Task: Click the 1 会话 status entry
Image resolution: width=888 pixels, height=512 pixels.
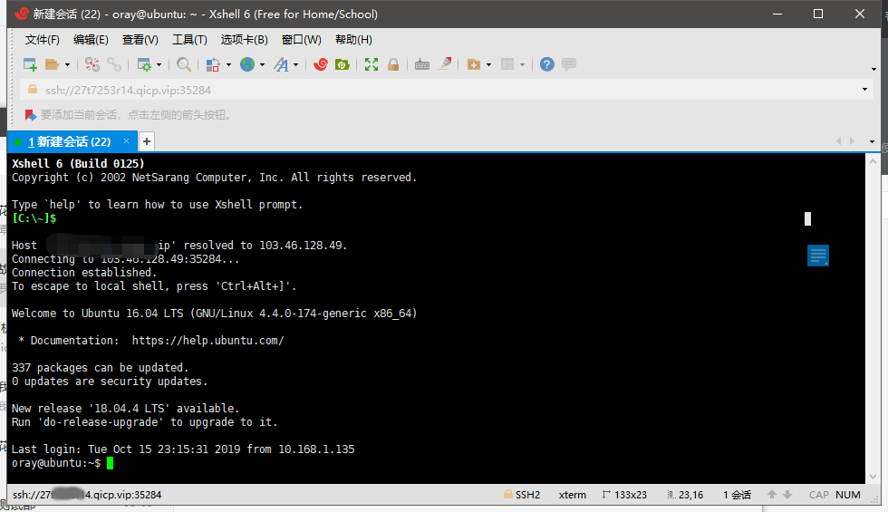Action: [737, 495]
